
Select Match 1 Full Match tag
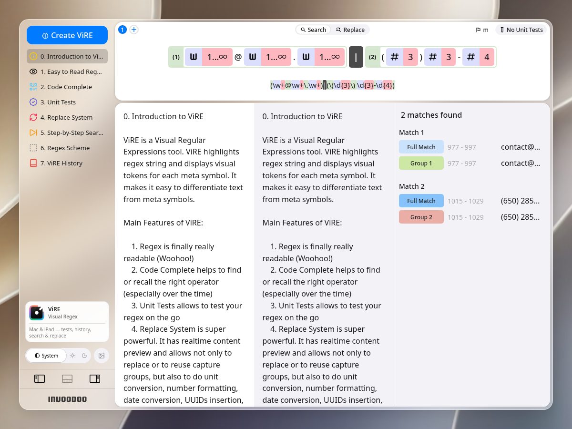click(421, 147)
